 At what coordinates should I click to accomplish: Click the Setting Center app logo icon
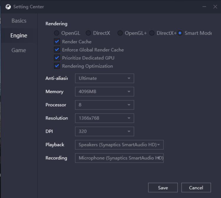(8, 7)
